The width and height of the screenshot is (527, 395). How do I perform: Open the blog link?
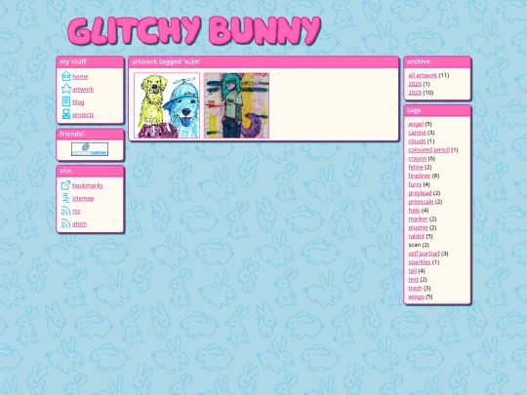[x=78, y=102]
